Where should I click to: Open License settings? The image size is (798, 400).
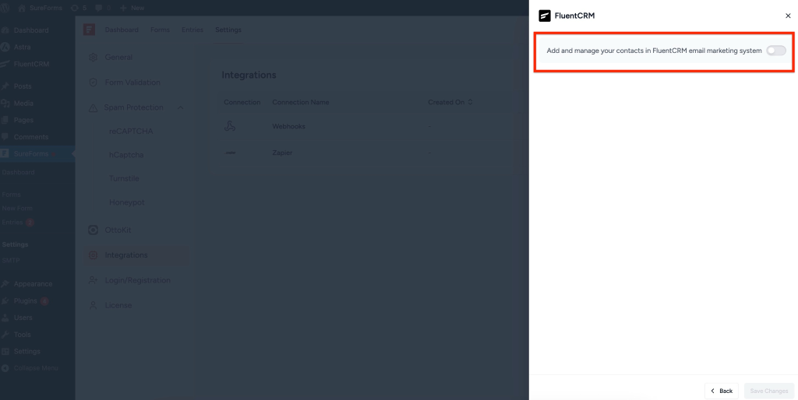click(118, 306)
